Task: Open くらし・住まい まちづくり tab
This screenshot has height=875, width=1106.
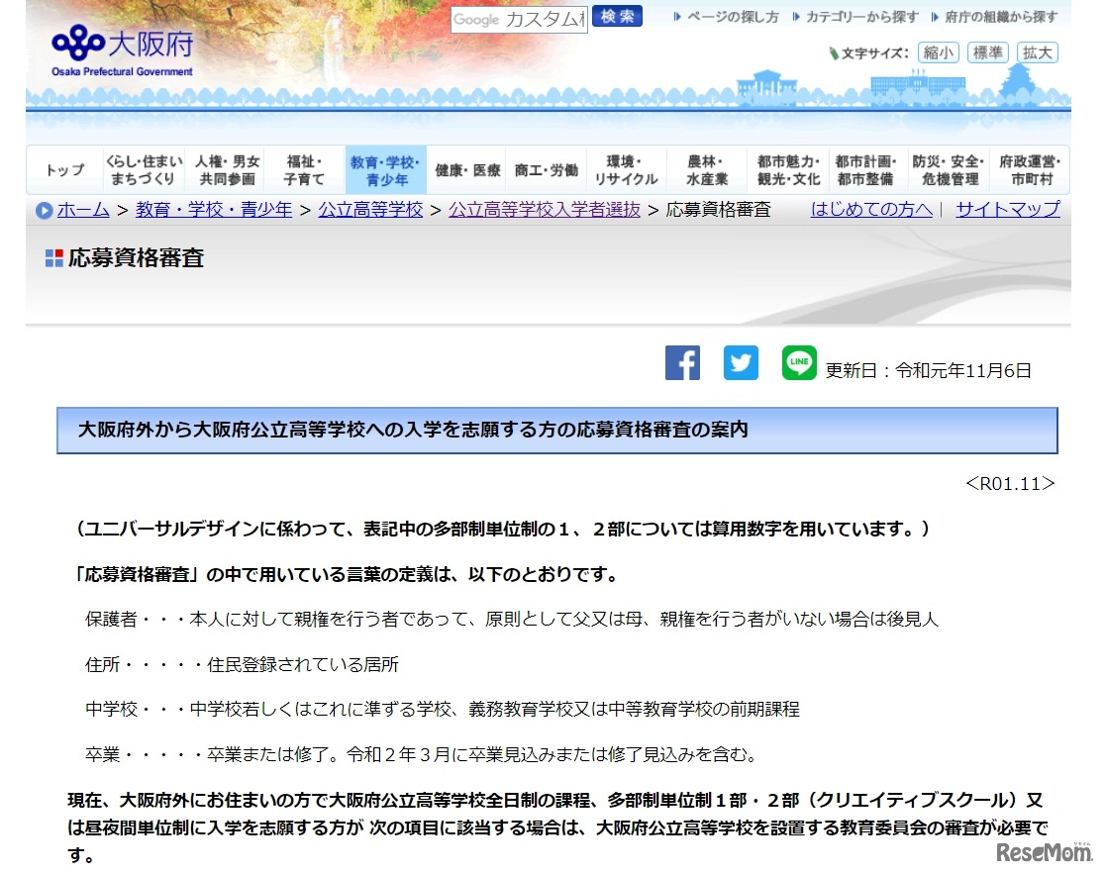Action: [x=144, y=170]
